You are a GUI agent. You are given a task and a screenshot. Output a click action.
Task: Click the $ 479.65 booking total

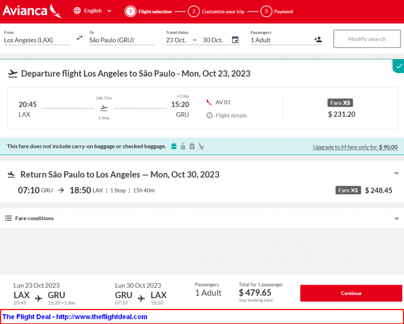click(x=255, y=293)
